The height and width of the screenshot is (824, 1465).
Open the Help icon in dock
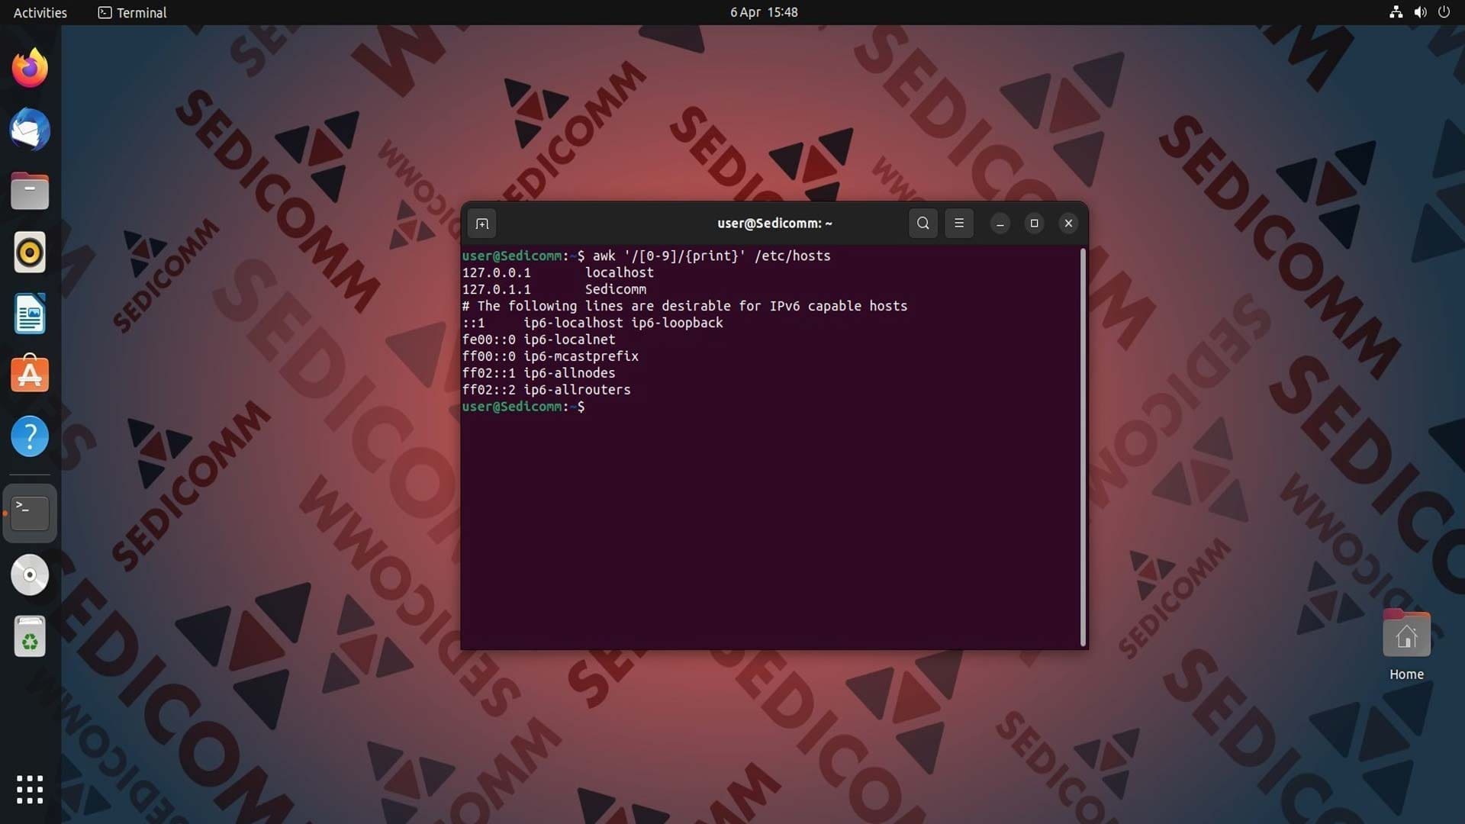tap(30, 436)
